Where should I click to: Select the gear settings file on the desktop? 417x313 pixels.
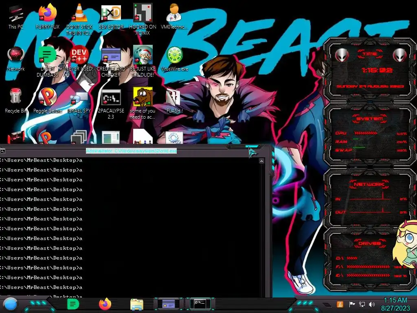click(x=174, y=138)
